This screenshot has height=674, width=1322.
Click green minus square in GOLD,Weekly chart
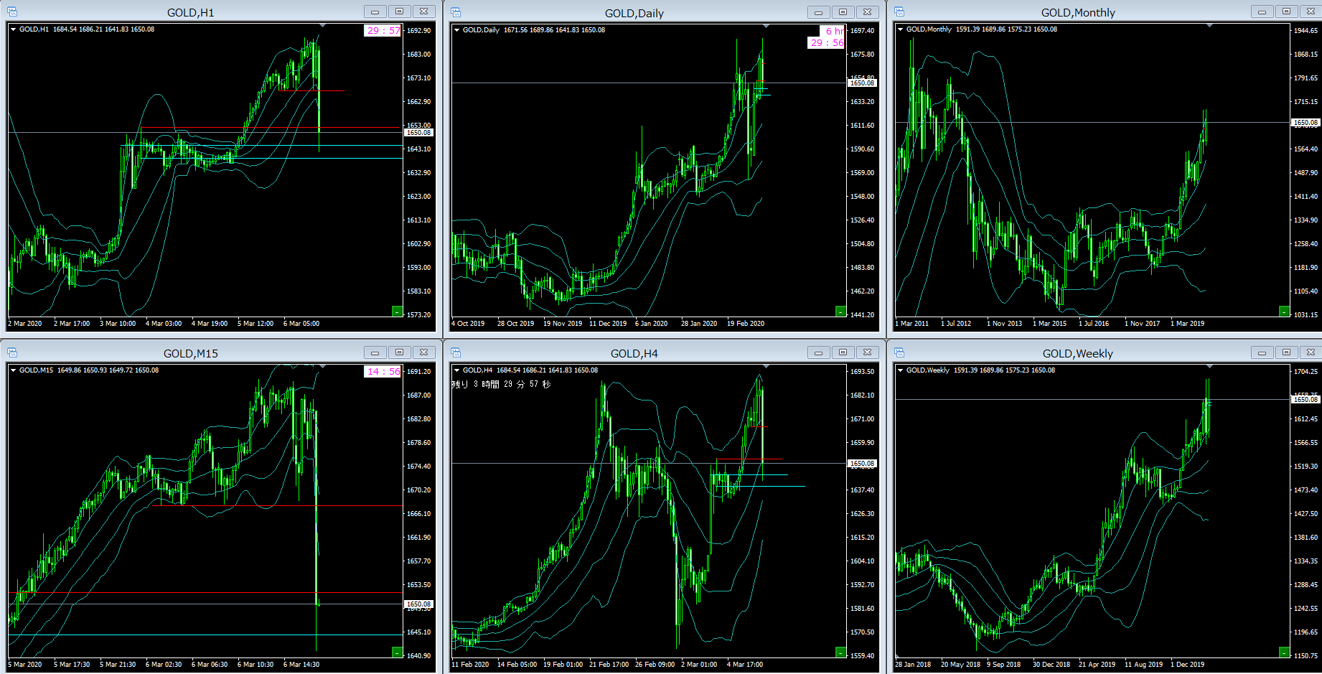click(1284, 652)
